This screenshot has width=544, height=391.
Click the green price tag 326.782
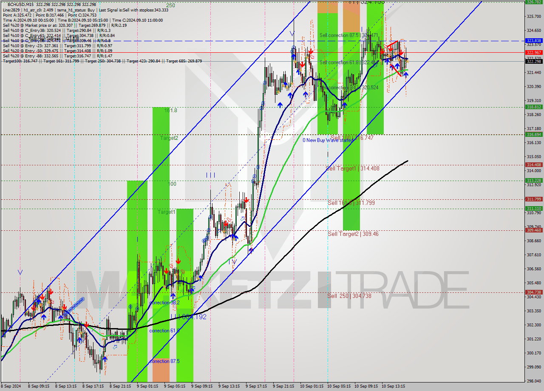(534, 2)
